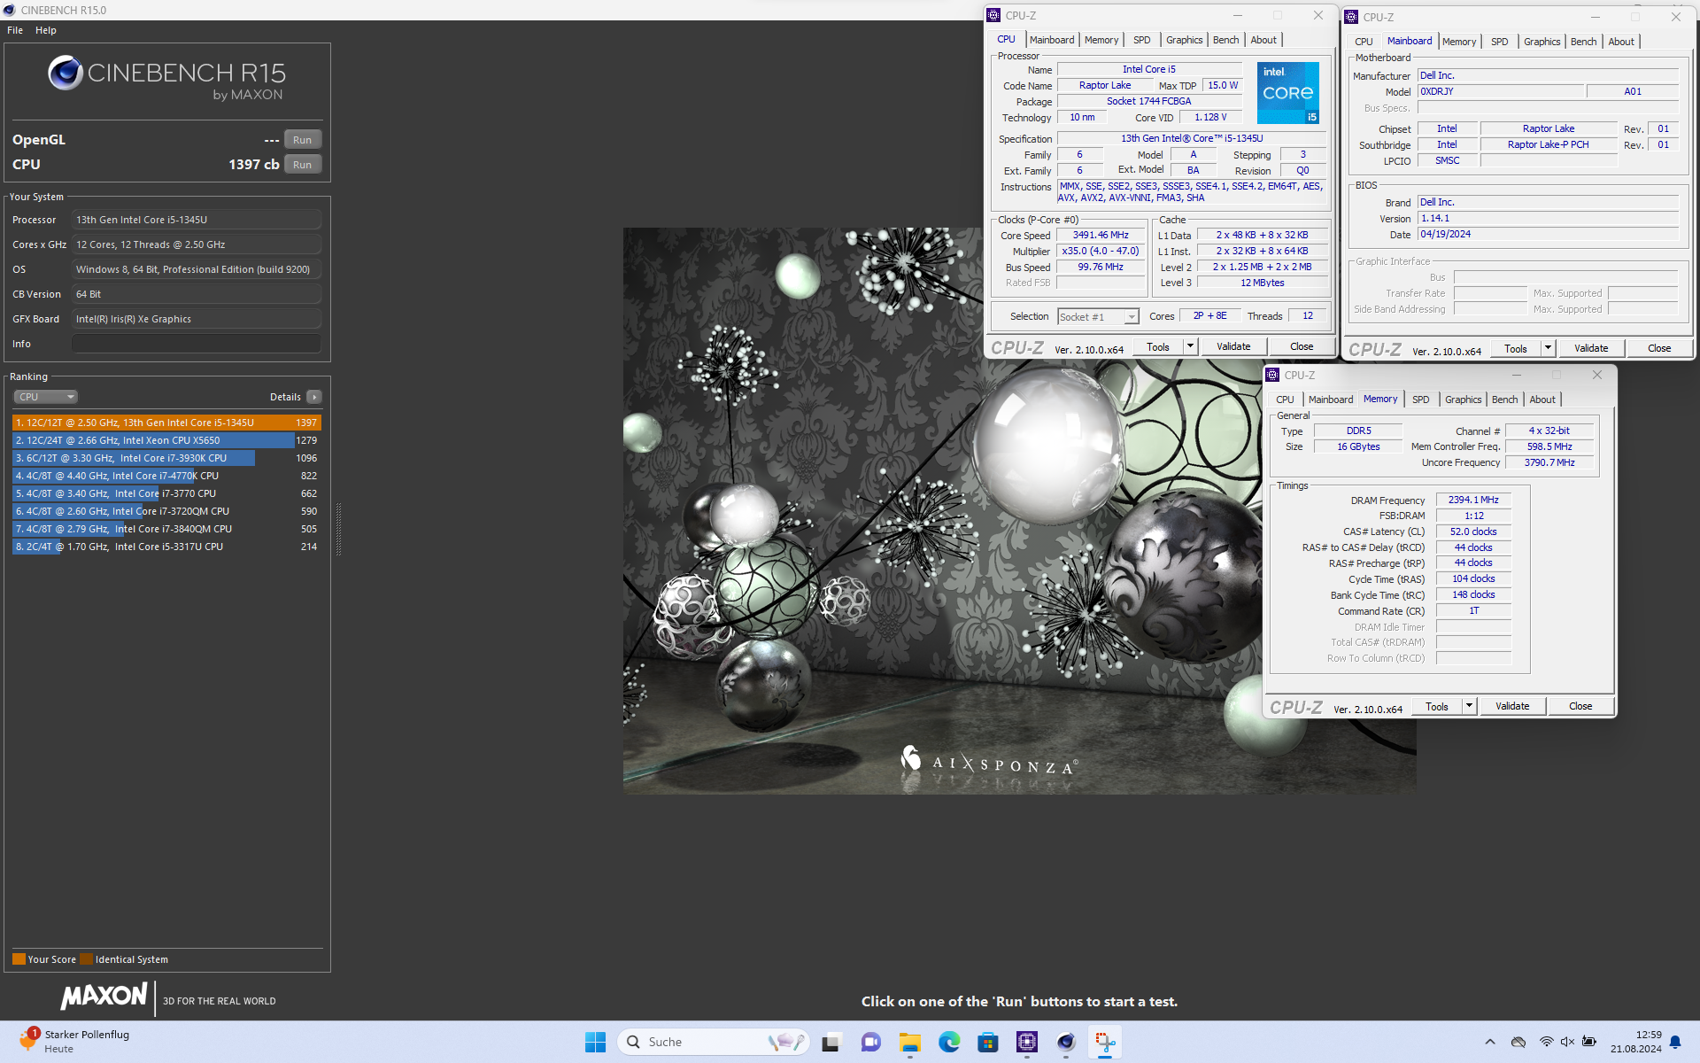
Task: Switch to CPU tab in CPU-Z Mainboard window
Action: pos(1364,42)
